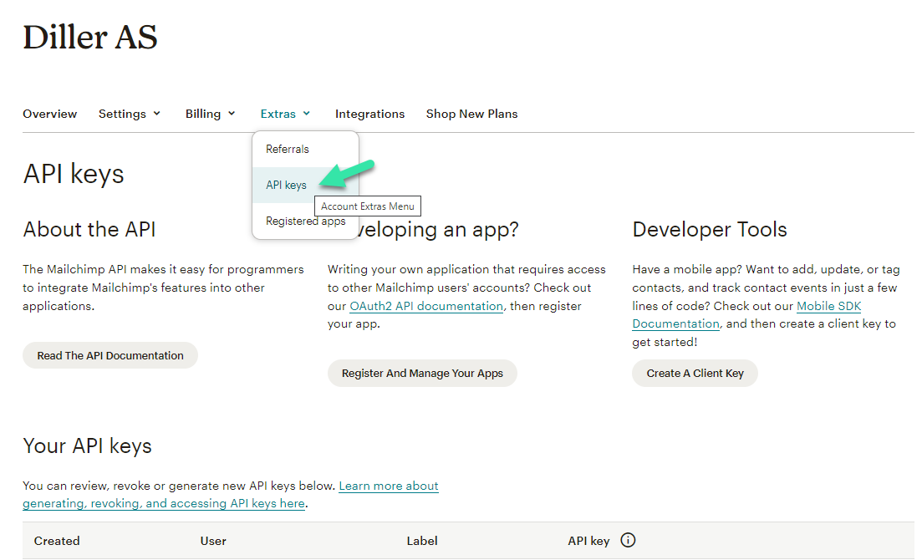Go to the Overview tab
This screenshot has height=560, width=922.
[x=49, y=113]
